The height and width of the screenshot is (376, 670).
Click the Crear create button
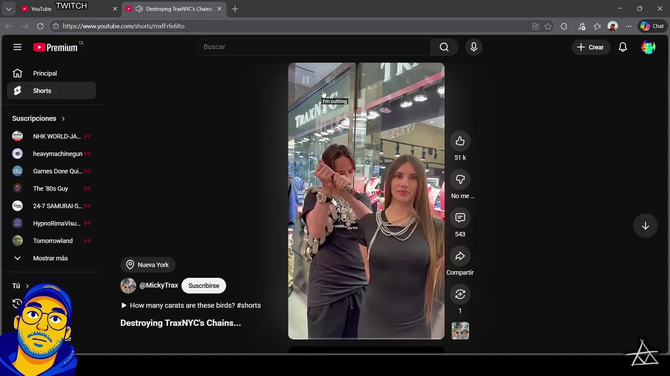pos(590,47)
